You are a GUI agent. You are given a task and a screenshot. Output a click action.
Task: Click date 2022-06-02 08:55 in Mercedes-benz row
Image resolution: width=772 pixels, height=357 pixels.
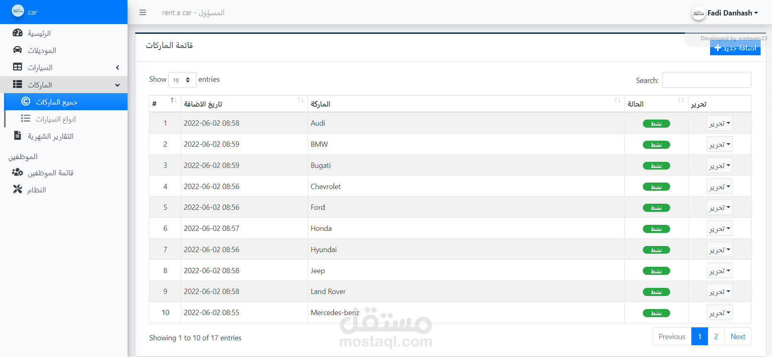pos(211,313)
